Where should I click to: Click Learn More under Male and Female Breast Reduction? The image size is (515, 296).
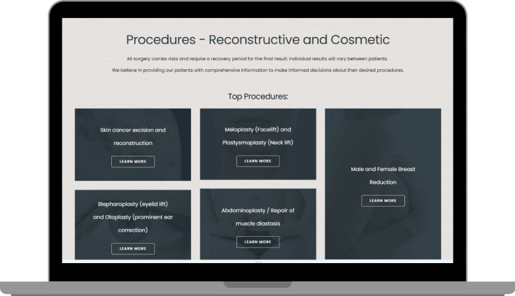[x=383, y=201]
